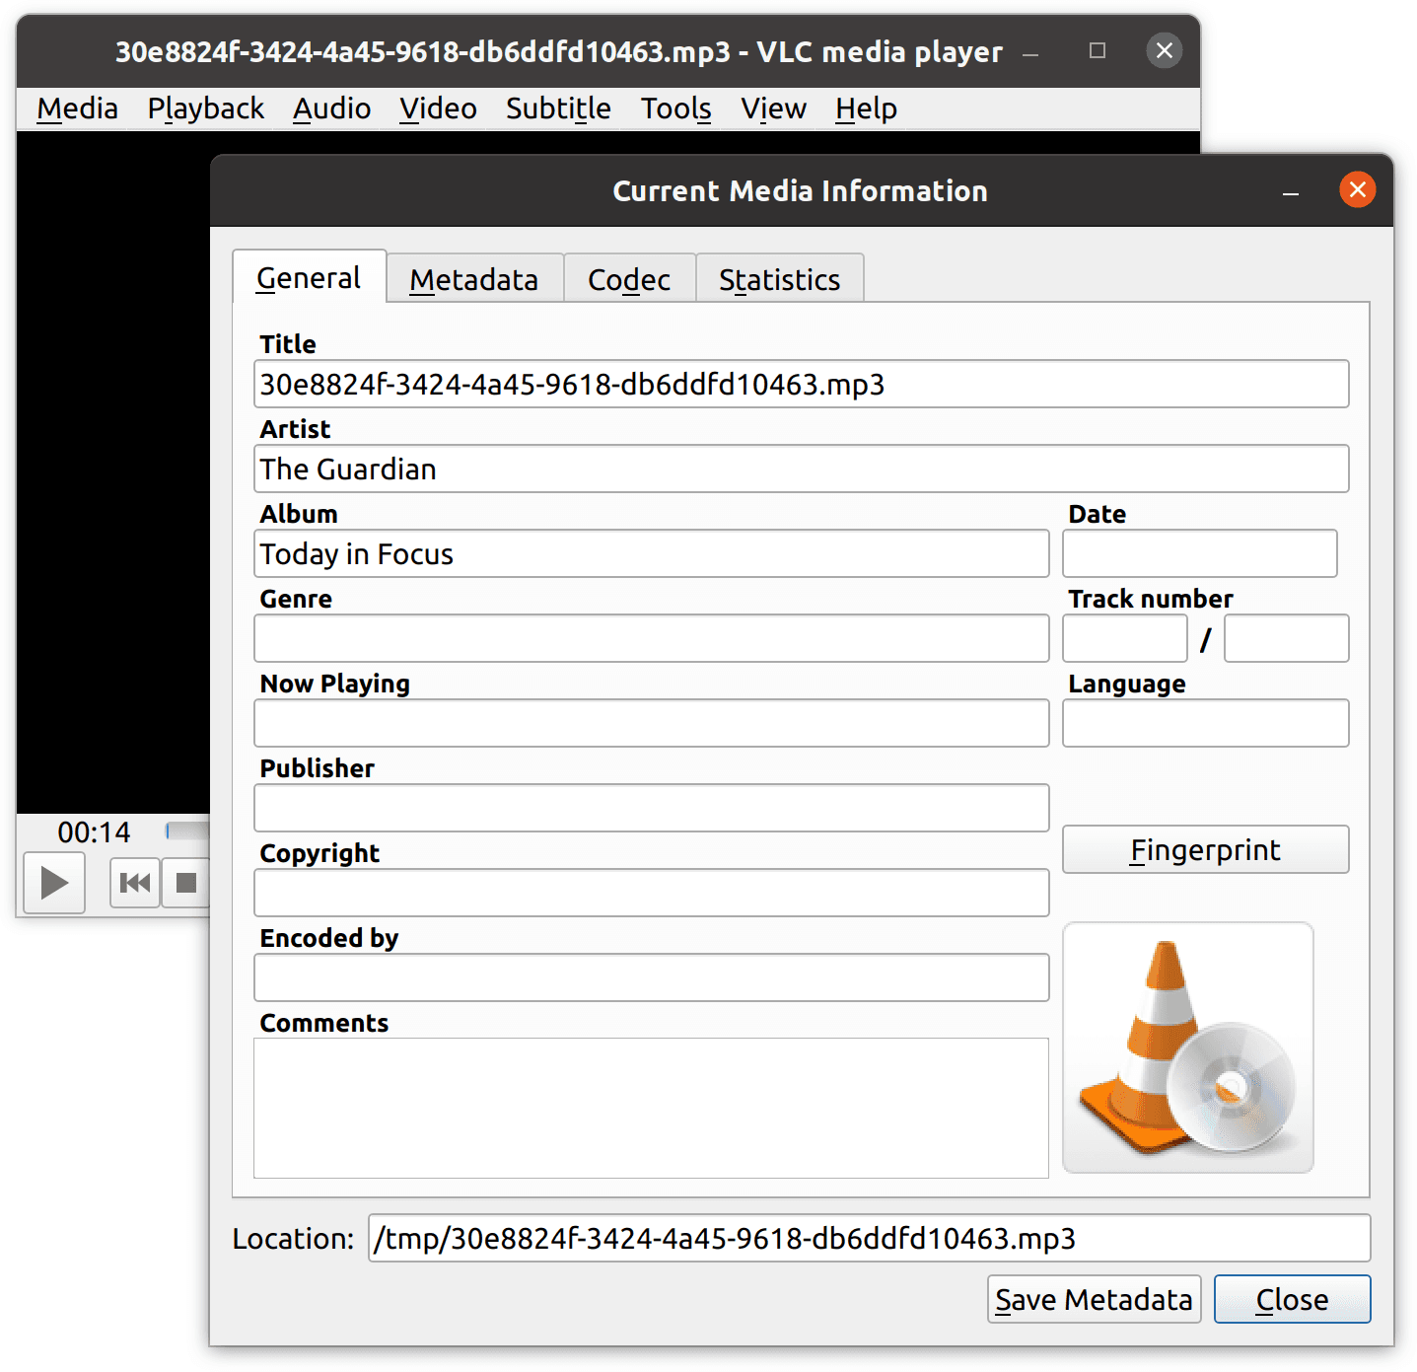Open the Help menu
Viewport: 1417px width, 1372px height.
864,108
